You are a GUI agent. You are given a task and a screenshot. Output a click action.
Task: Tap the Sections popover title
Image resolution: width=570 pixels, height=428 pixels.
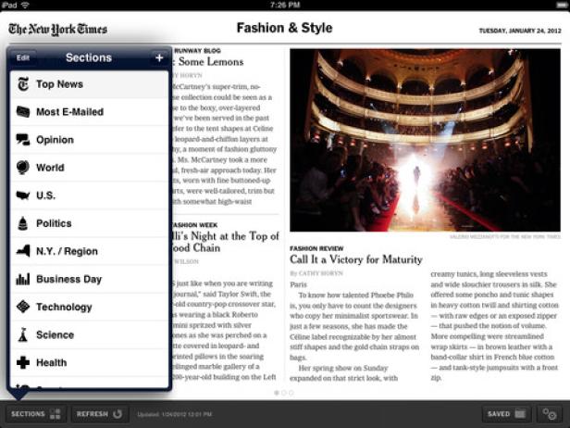[x=89, y=57]
